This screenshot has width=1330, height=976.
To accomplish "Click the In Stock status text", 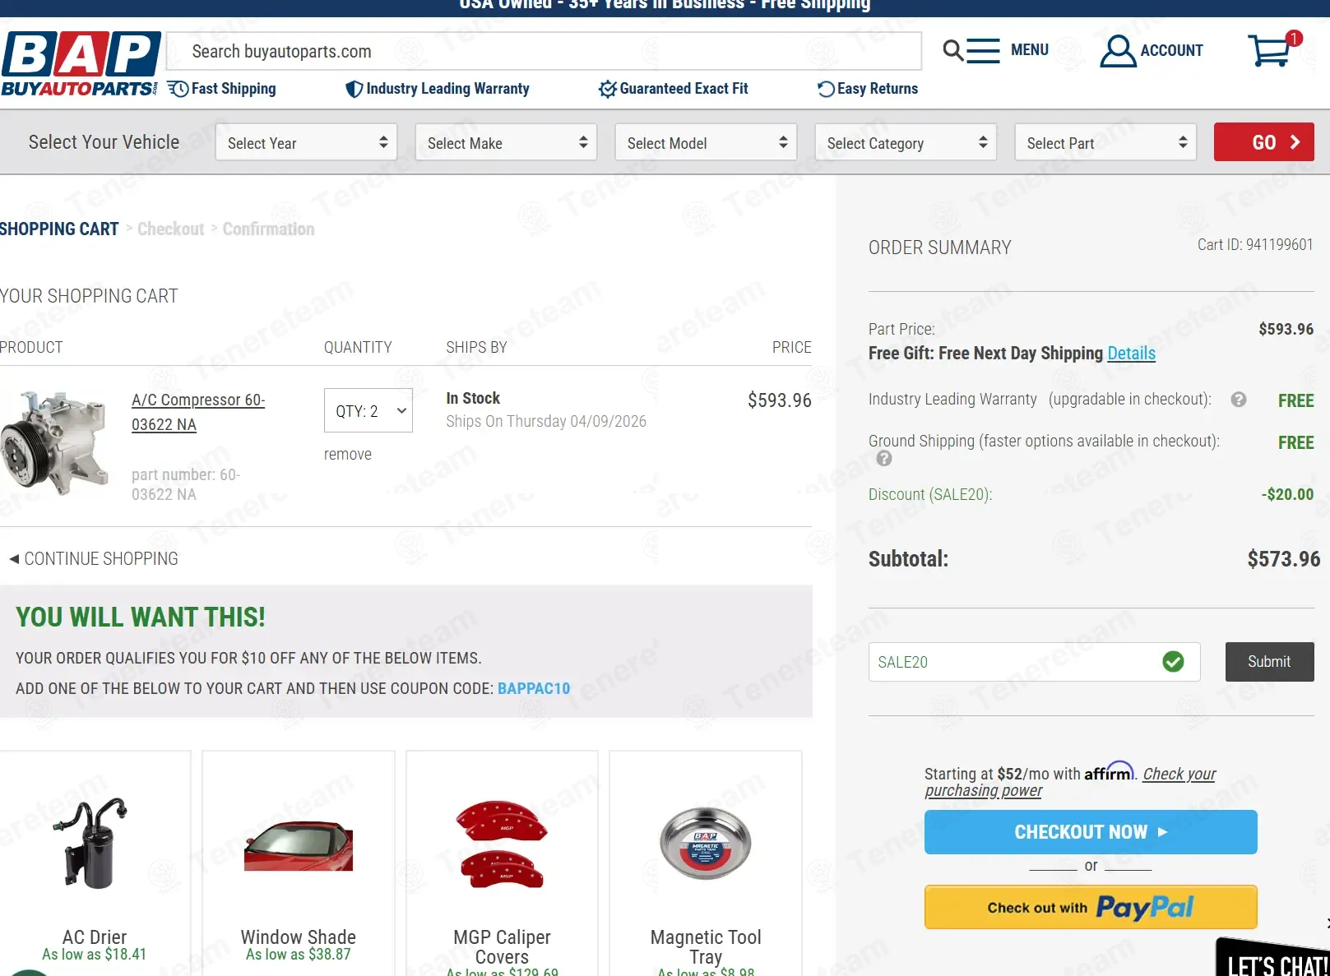I will tap(473, 398).
